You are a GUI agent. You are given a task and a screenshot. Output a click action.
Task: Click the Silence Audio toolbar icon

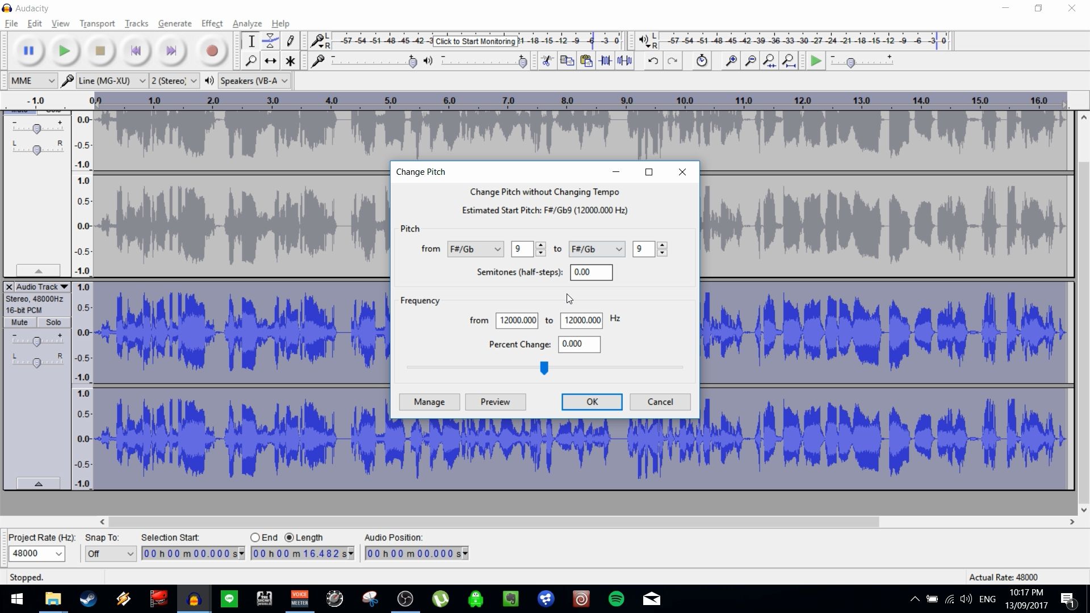624,61
